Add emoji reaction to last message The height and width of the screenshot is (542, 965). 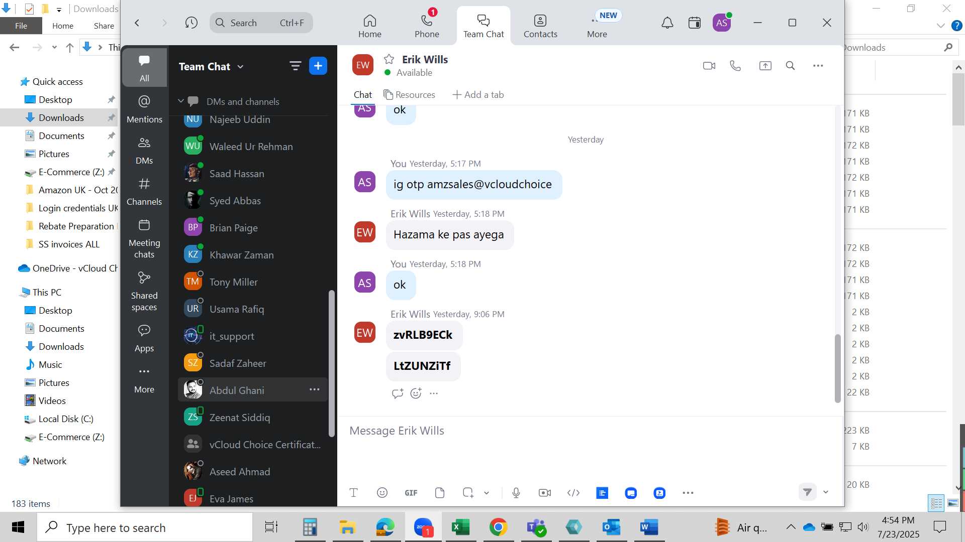coord(416,393)
